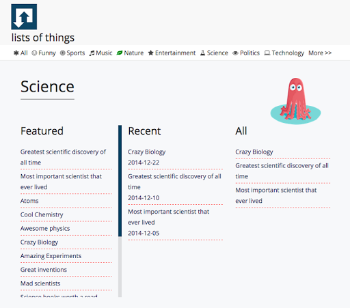Screen dimensions: 350x308
Task: Choose the Sports ball icon
Action: click(62, 53)
